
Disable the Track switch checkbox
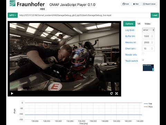tap(143, 60)
